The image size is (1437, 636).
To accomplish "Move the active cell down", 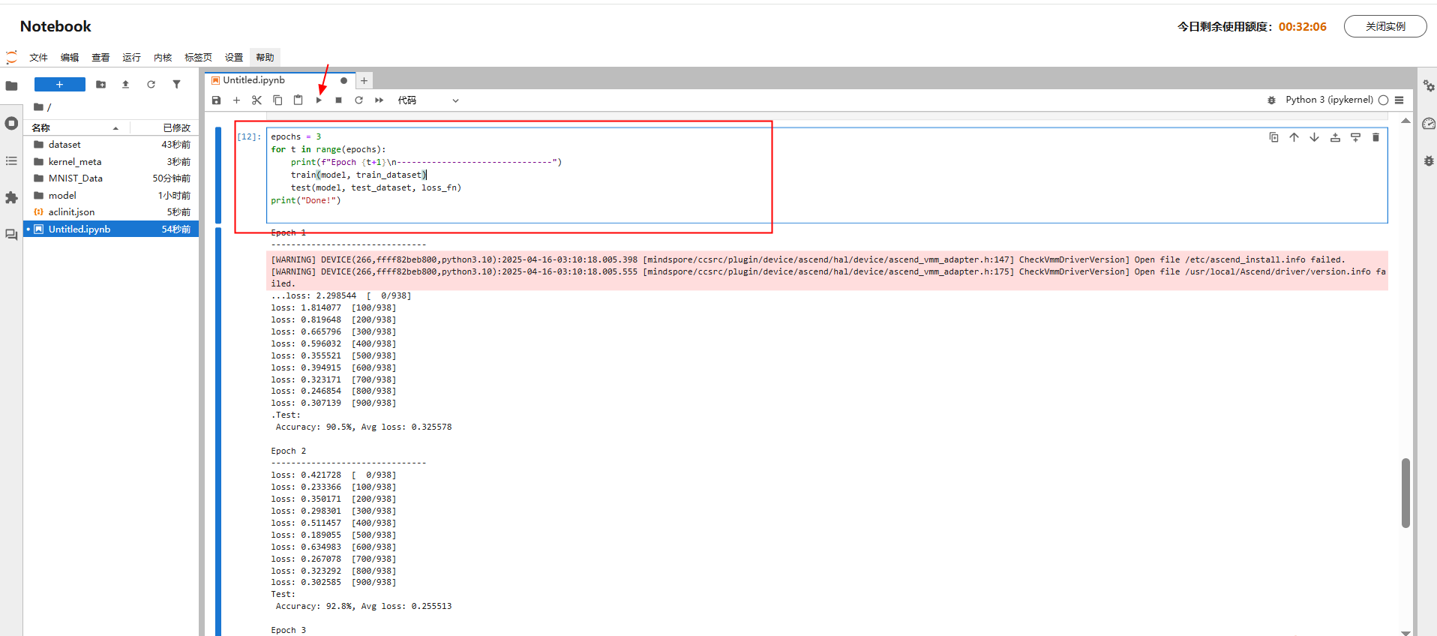I will click(1314, 137).
